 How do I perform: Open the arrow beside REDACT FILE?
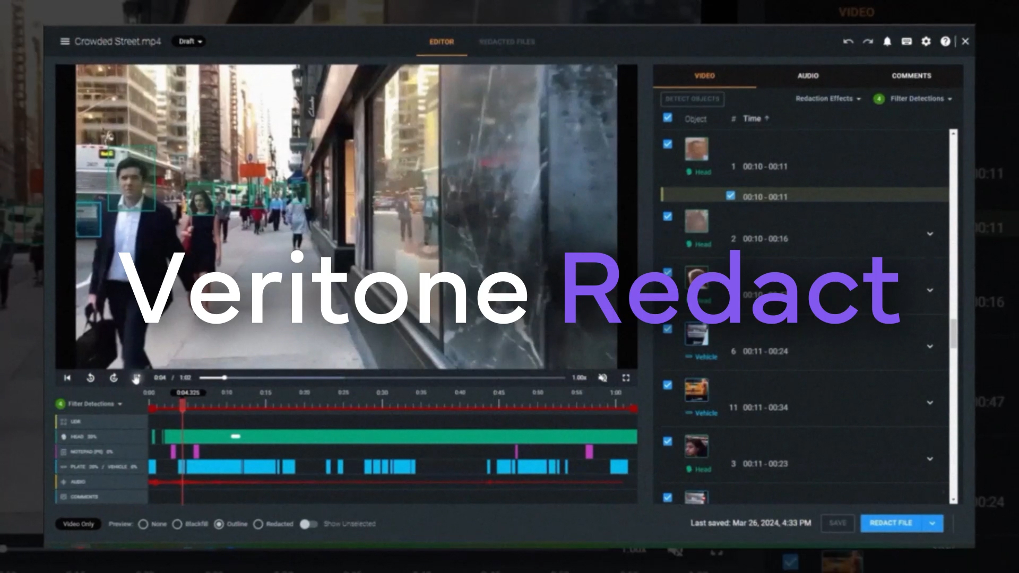pyautogui.click(x=932, y=523)
